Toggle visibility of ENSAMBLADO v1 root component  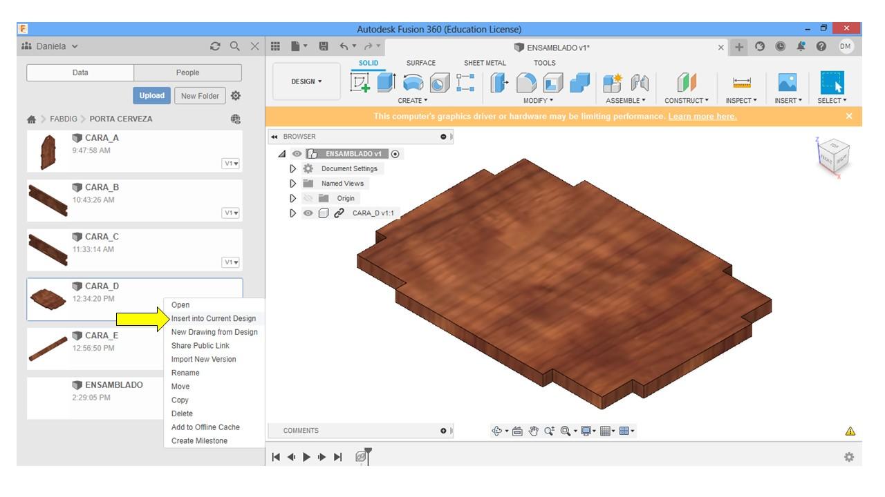[x=297, y=154]
